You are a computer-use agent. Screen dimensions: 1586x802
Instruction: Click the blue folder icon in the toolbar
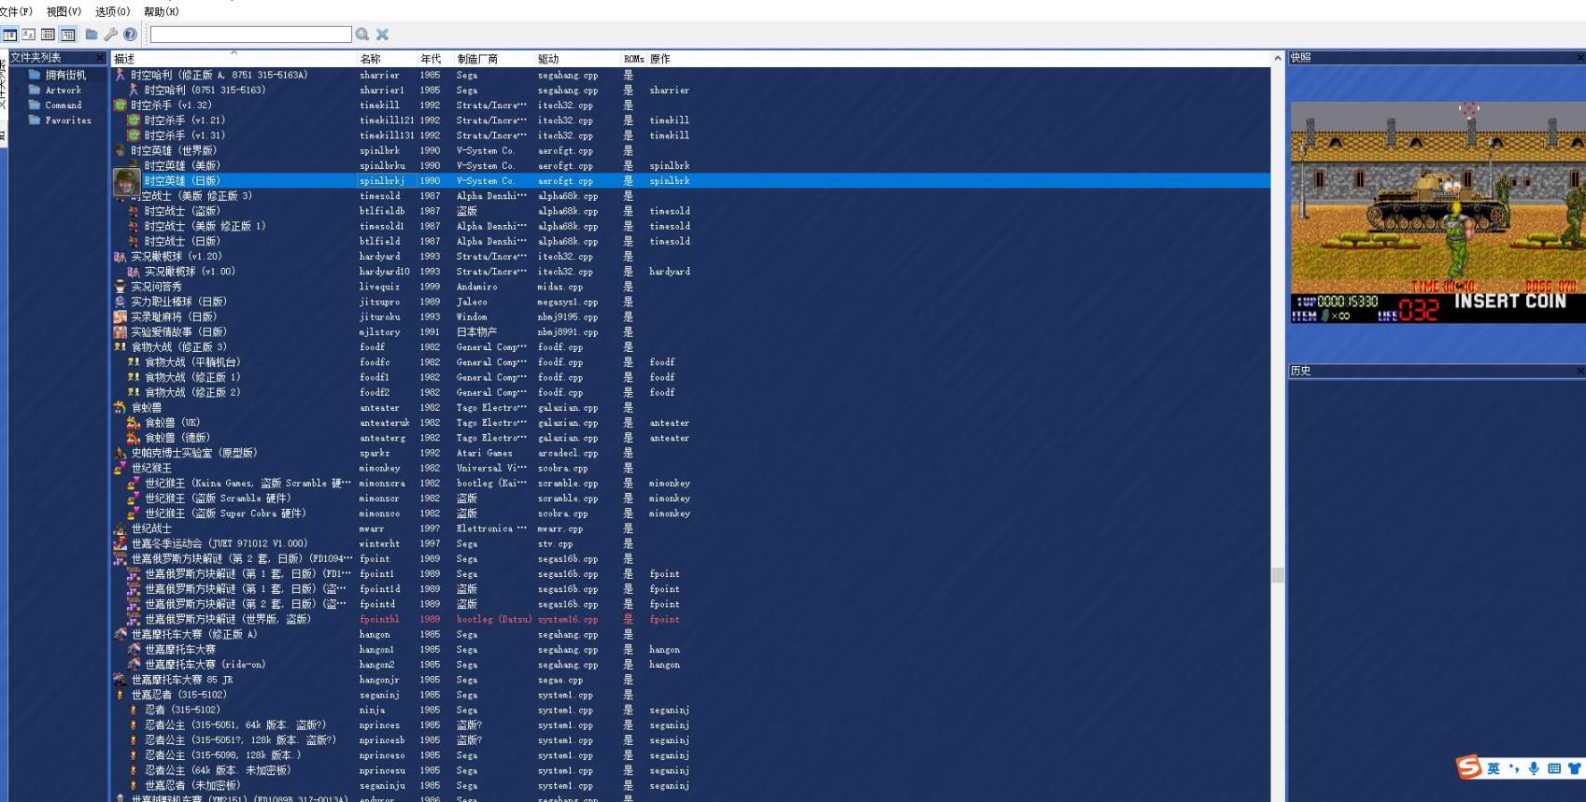[x=92, y=35]
